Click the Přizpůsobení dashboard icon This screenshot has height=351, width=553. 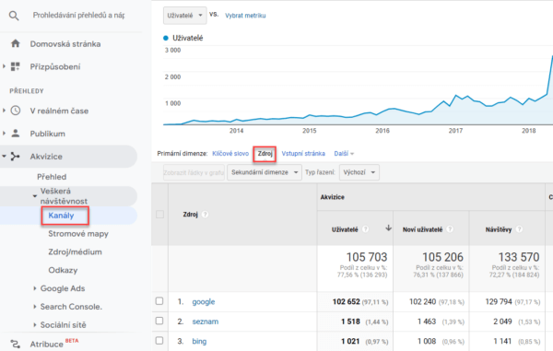tap(15, 66)
